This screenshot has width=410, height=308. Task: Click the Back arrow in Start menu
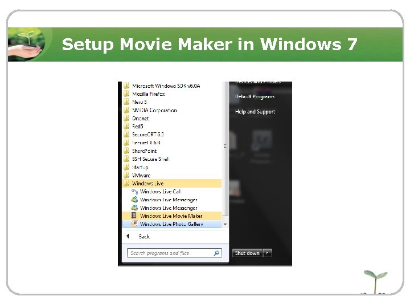pyautogui.click(x=128, y=236)
